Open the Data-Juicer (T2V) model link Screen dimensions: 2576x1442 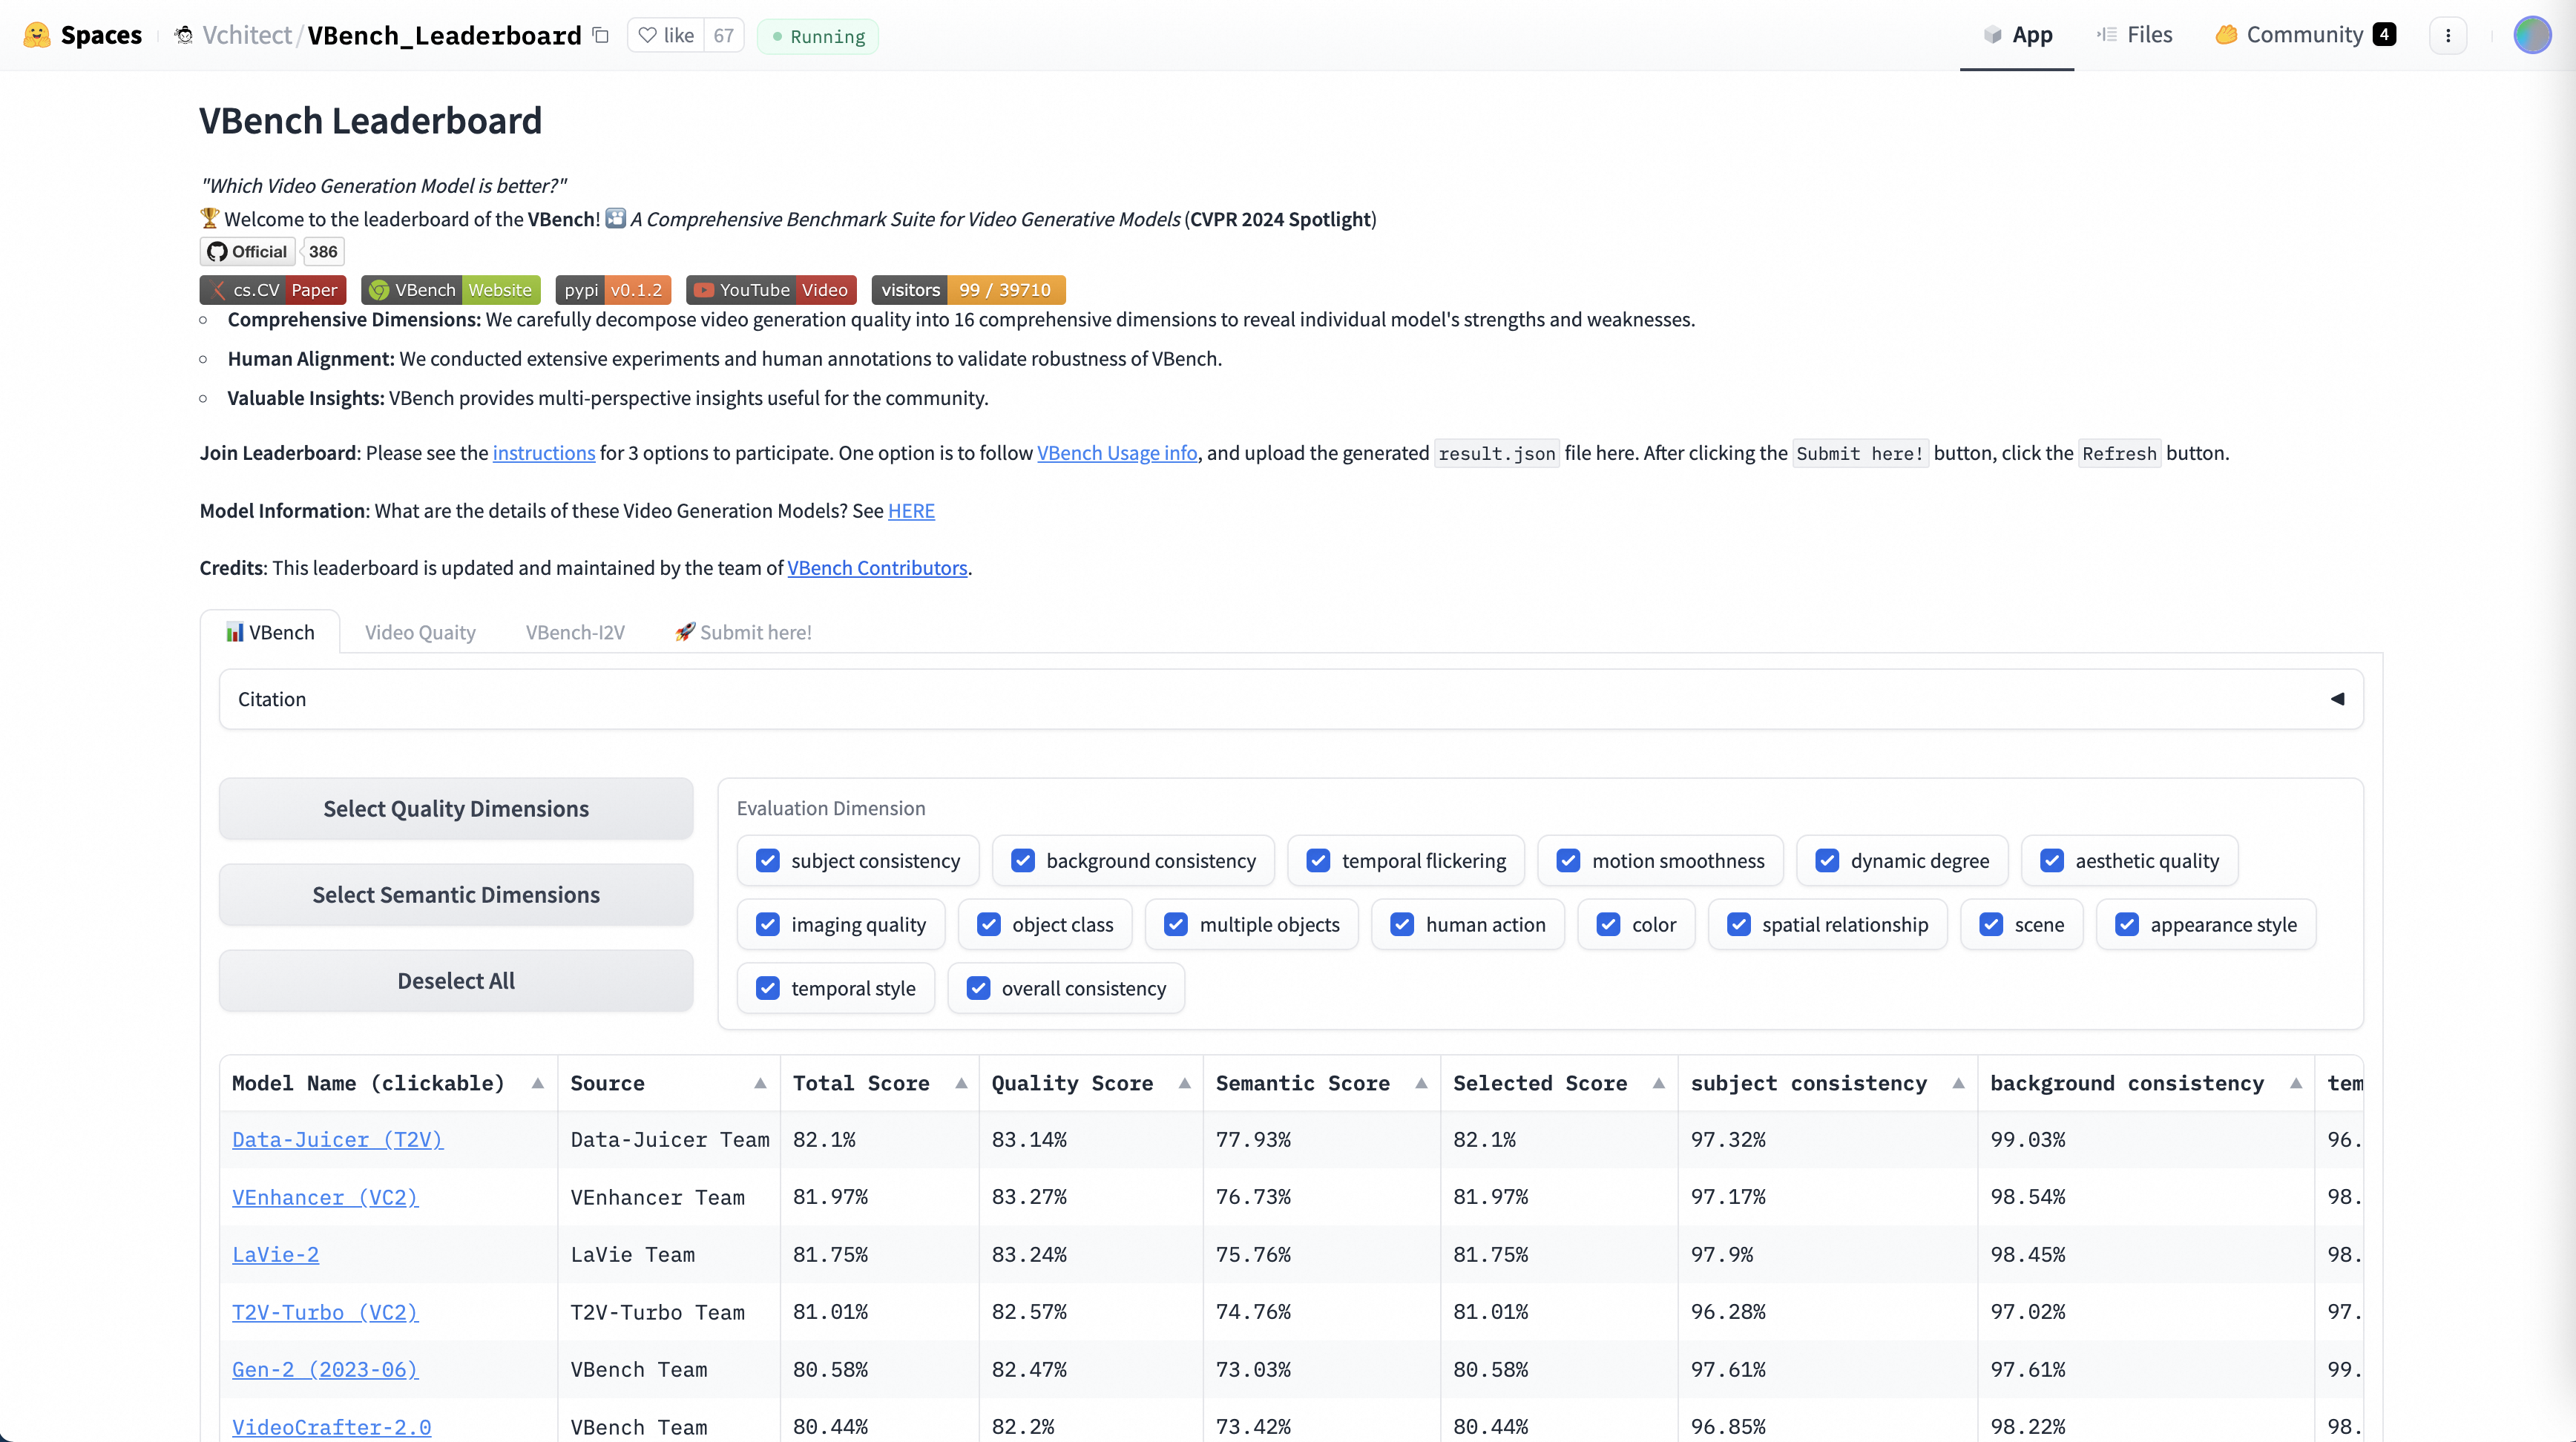coord(337,1140)
